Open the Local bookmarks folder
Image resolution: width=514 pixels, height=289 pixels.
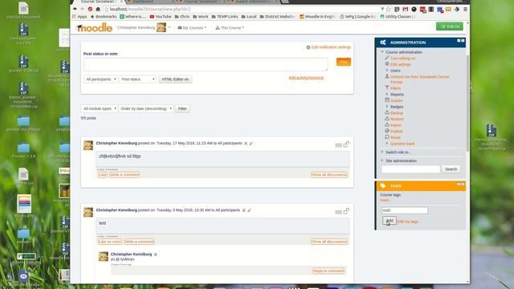click(249, 16)
